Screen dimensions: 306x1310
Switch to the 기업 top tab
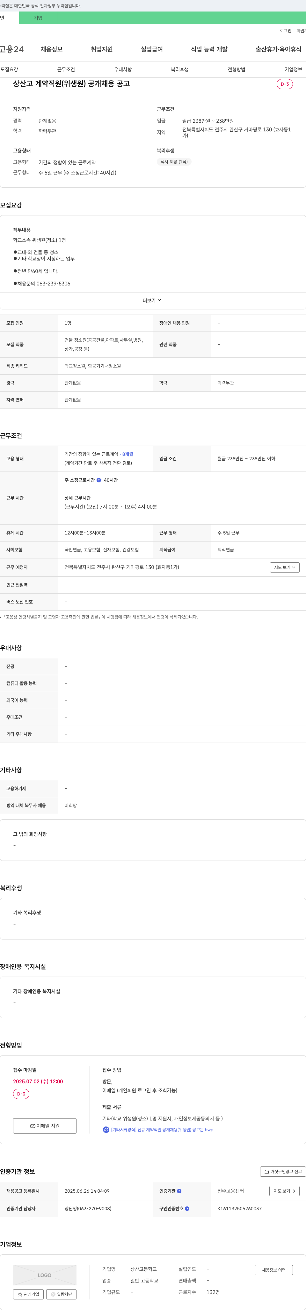coord(38,18)
